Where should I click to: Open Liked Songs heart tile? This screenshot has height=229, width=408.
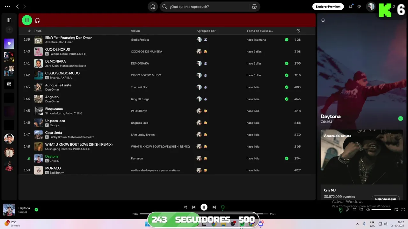[9, 44]
